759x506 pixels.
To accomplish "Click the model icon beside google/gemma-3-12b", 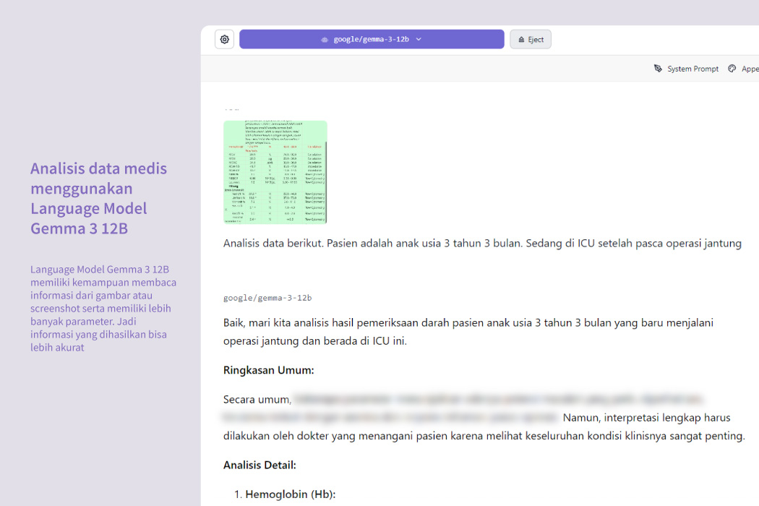I will (325, 40).
